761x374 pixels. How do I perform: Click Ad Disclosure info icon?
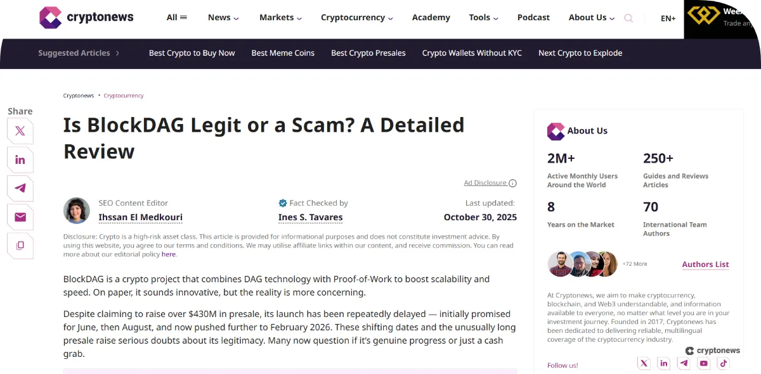tap(512, 184)
